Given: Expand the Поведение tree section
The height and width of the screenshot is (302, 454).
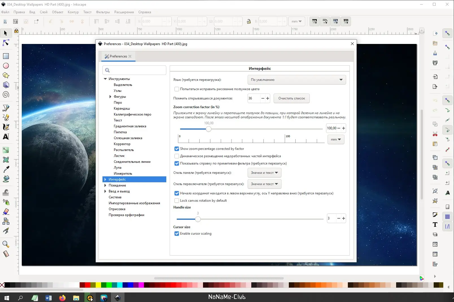Looking at the screenshot, I should pyautogui.click(x=105, y=185).
